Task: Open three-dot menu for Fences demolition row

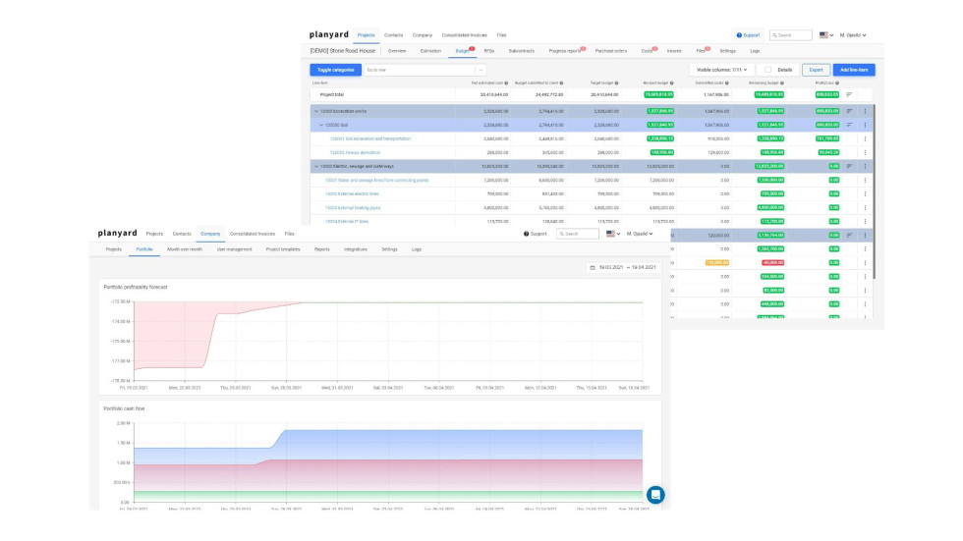Action: (x=865, y=152)
